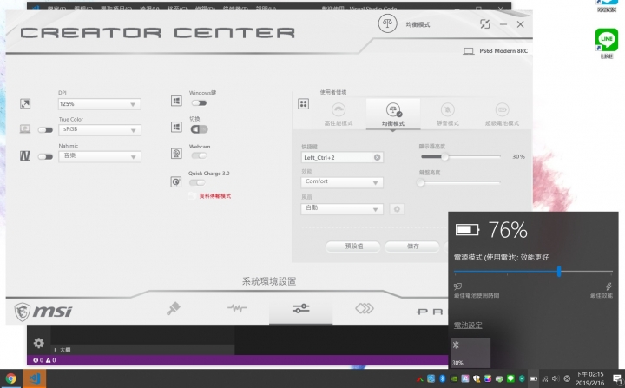Screen dimensions: 625x388
Task: Click the 資料傳輸模式 red text
Action: point(215,196)
